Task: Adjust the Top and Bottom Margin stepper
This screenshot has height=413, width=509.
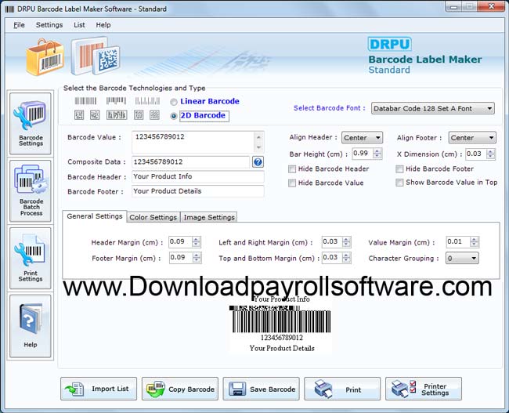Action: pyautogui.click(x=346, y=258)
